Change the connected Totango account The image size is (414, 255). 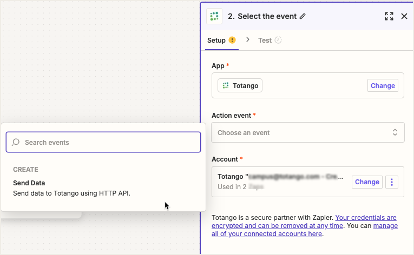click(x=367, y=182)
